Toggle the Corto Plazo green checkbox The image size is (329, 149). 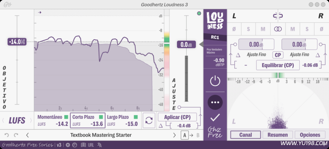click(101, 117)
